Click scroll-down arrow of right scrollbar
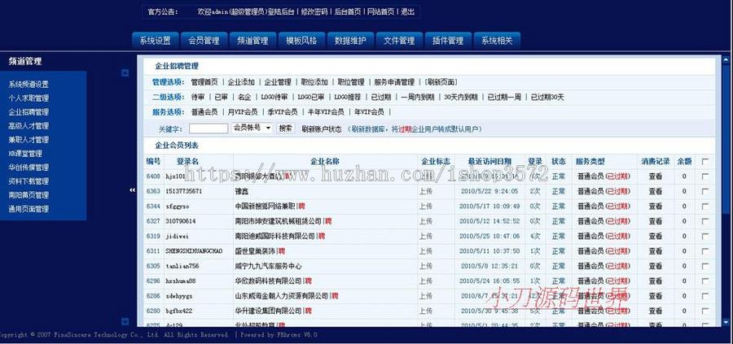Viewport: 733px width, 344px height. [x=726, y=323]
